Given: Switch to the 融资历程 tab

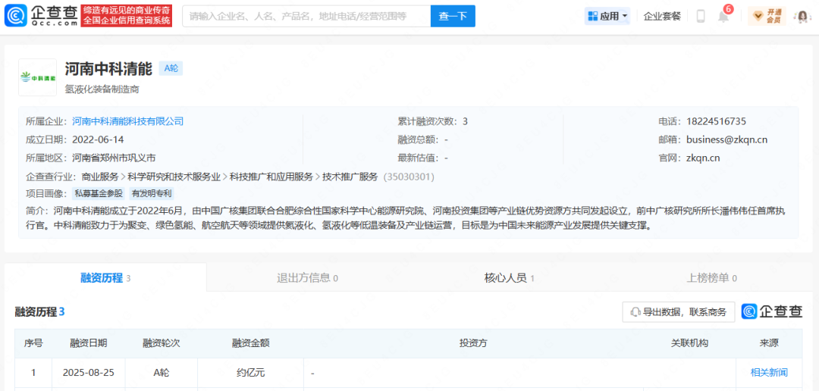Looking at the screenshot, I should coord(105,278).
